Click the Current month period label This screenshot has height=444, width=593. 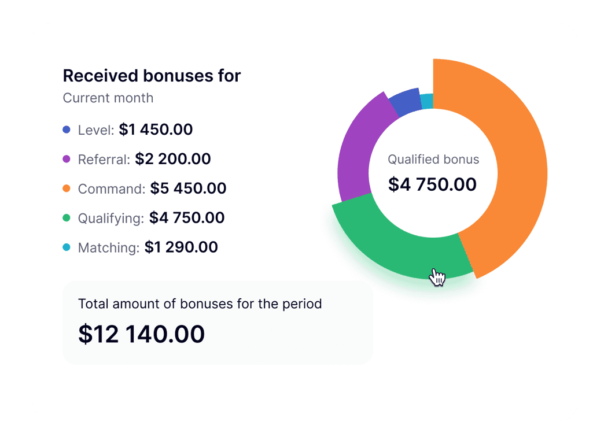[108, 98]
